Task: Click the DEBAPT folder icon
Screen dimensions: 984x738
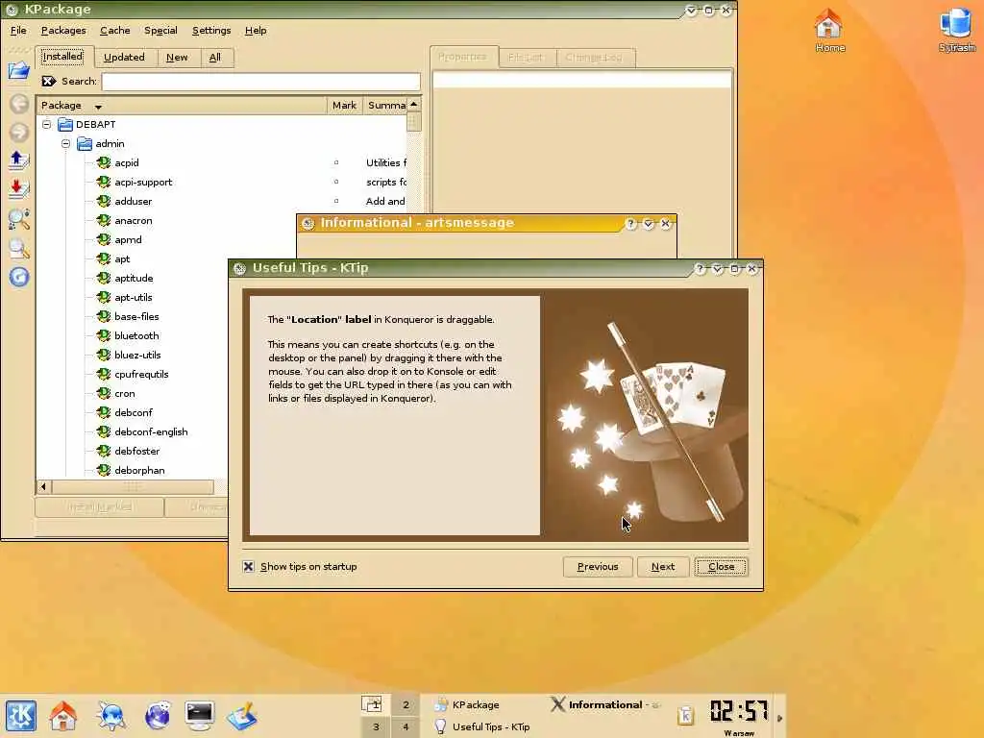Action: (x=65, y=124)
